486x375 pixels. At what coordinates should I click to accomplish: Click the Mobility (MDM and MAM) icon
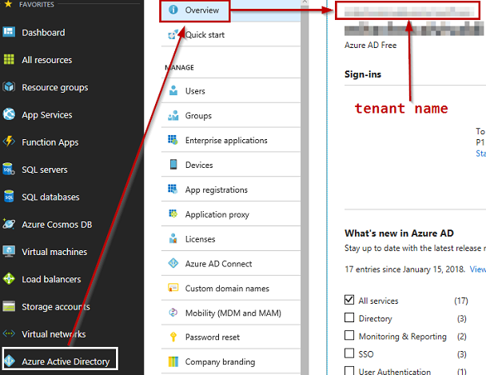point(173,313)
